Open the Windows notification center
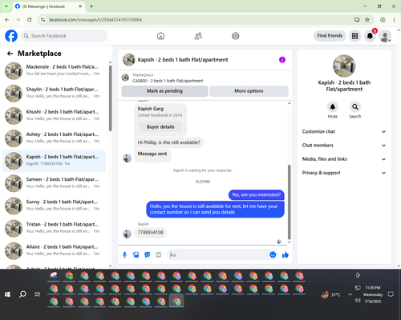Viewport: 401px width, 320px height. [391, 294]
